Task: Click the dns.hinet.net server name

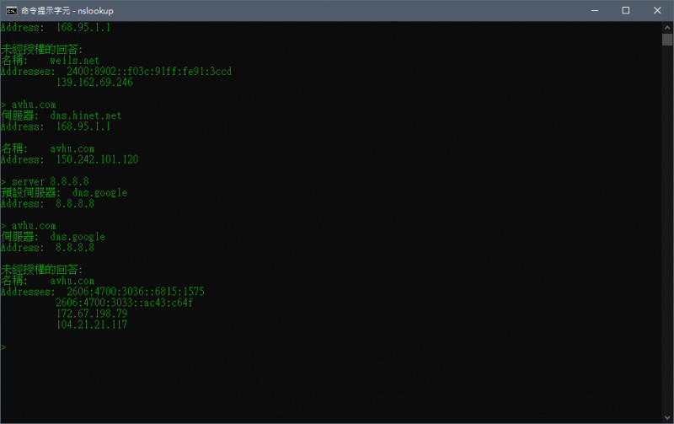Action: click(x=86, y=115)
